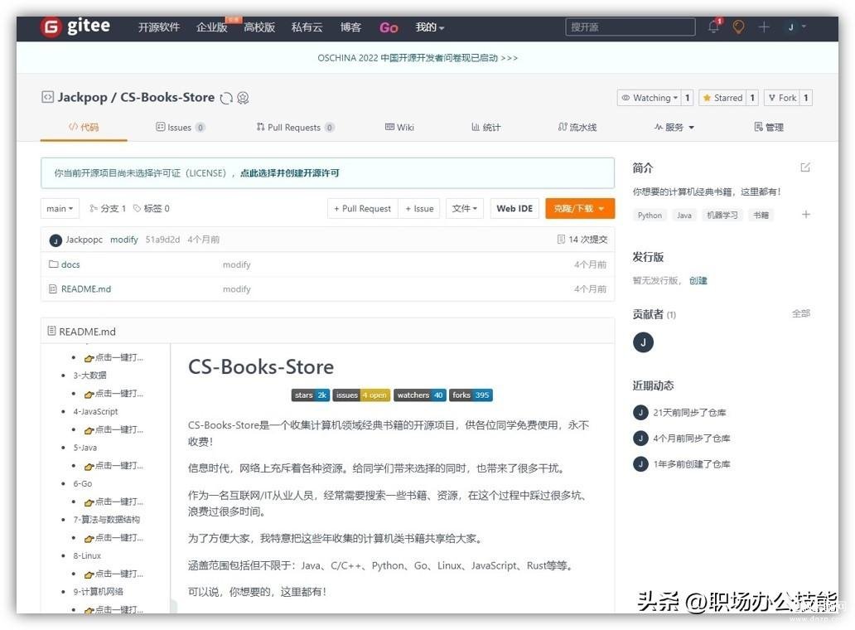Click the README.md header list icon
This screenshot has width=855, height=630.
52,331
